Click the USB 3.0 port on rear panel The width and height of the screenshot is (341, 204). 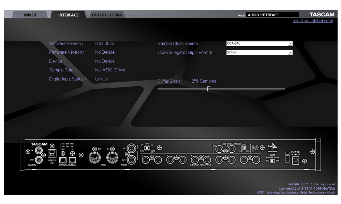52,153
